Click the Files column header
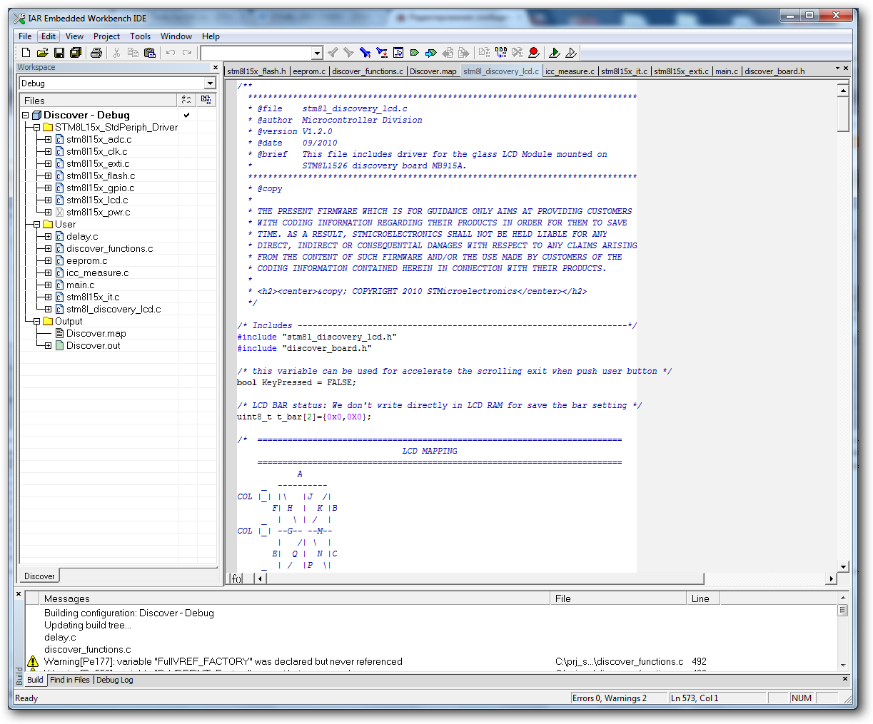This screenshot has height=724, width=873. pyautogui.click(x=99, y=101)
